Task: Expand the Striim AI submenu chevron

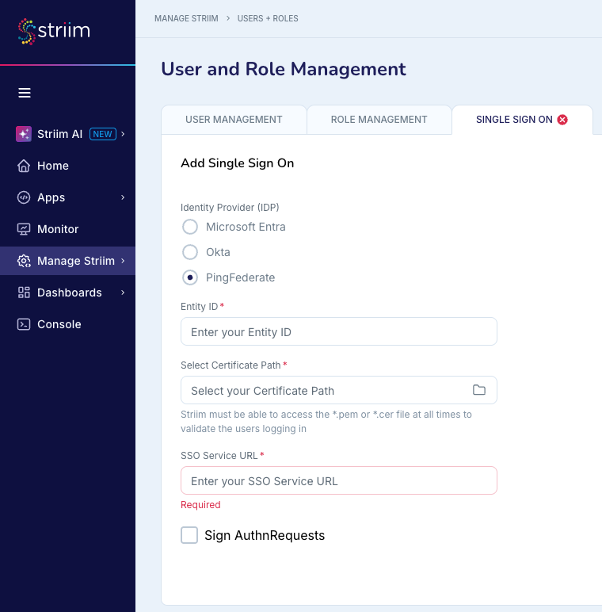Action: [123, 134]
